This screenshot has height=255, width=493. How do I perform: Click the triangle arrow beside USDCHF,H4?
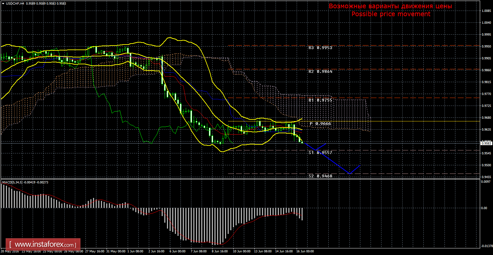pyautogui.click(x=3, y=3)
